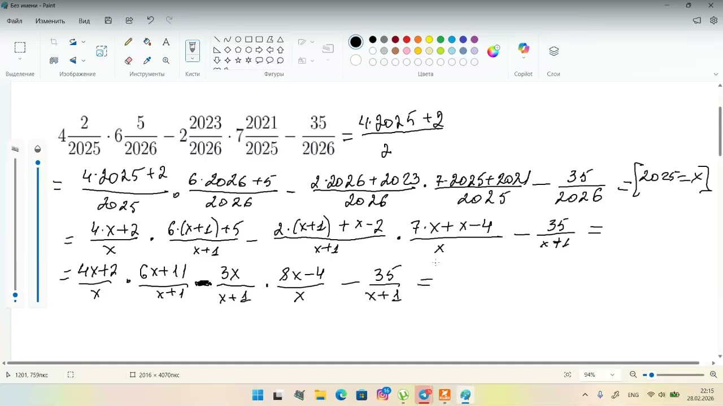This screenshot has height=406, width=723.
Task: Select the primary black color circle
Action: pyautogui.click(x=356, y=42)
